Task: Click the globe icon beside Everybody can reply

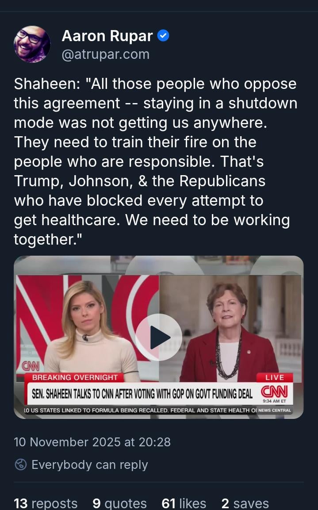Action: 21,464
